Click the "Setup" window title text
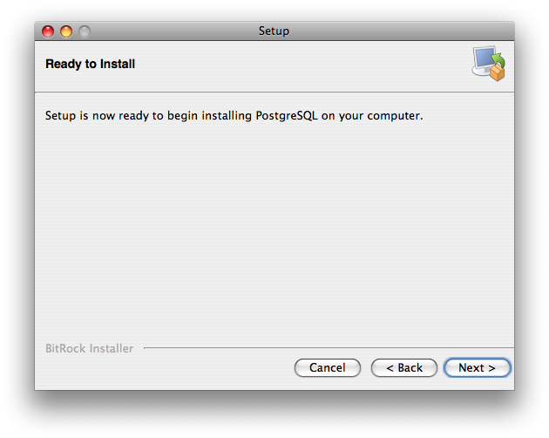The width and height of the screenshot is (549, 438). point(274,31)
